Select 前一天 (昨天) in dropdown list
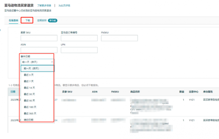Image resolution: width=219 pixels, height=139 pixels. coord(37,68)
